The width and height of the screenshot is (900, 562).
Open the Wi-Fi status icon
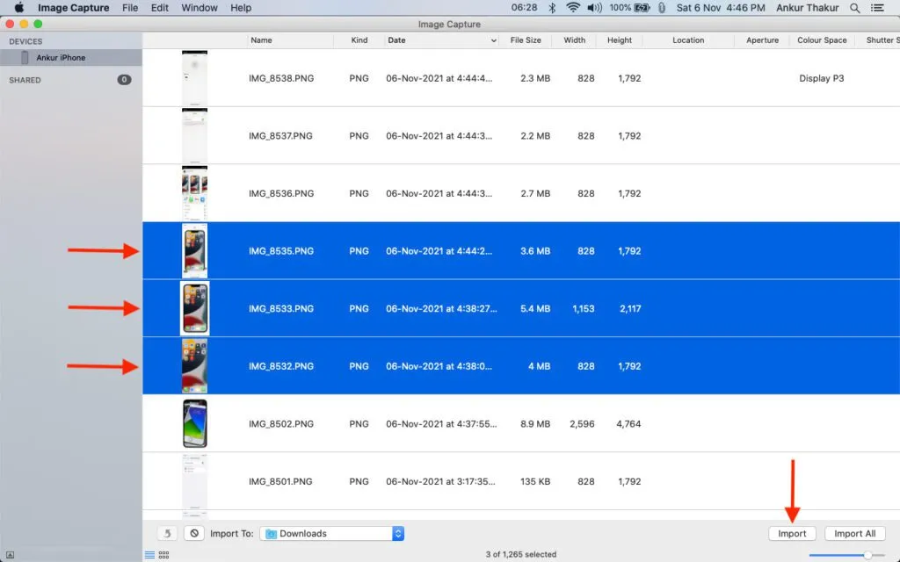pos(572,7)
